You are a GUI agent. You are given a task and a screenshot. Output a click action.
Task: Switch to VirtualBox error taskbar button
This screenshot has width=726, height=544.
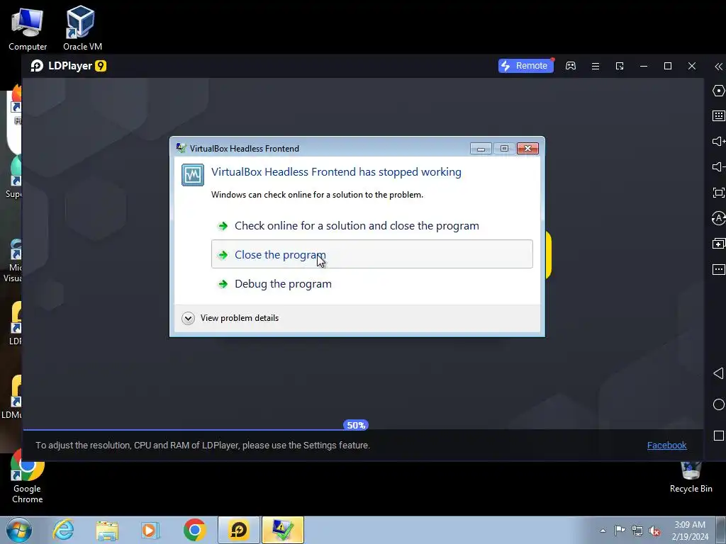pyautogui.click(x=283, y=530)
